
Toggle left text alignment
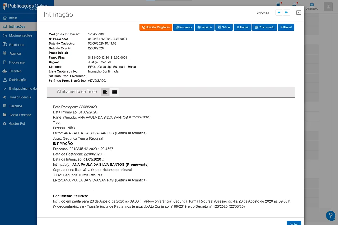(105, 92)
